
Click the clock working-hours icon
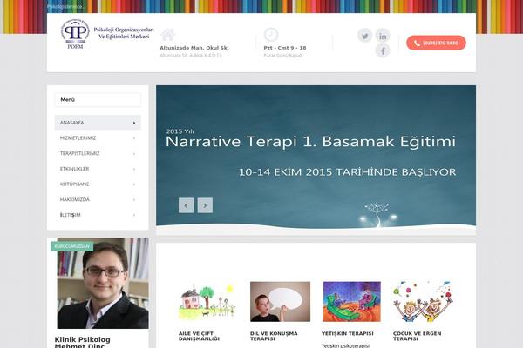tap(271, 35)
